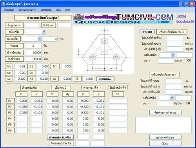Open the Quickdesign09 link
Image resolution: width=196 pixels, height=148 pixels.
185,22
